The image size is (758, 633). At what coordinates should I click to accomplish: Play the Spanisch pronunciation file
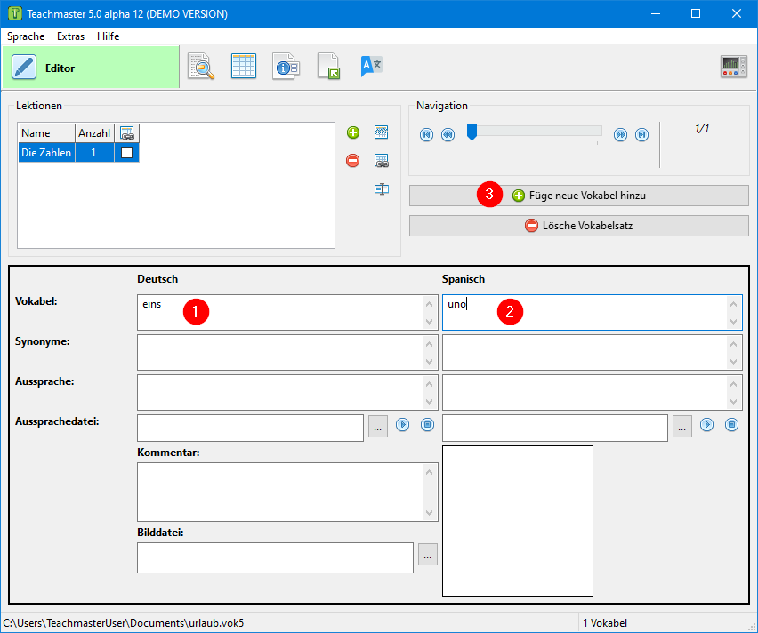pos(706,425)
